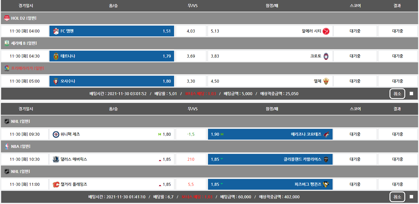Click the Calgary Flames logo
Viewport: 419px width, 204px height.
coord(56,184)
